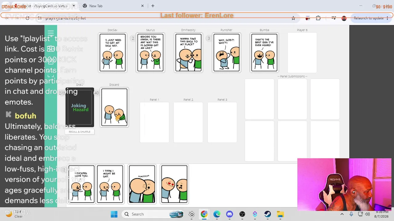
Task: Open the clock and date in the taskbar
Action: point(381,214)
